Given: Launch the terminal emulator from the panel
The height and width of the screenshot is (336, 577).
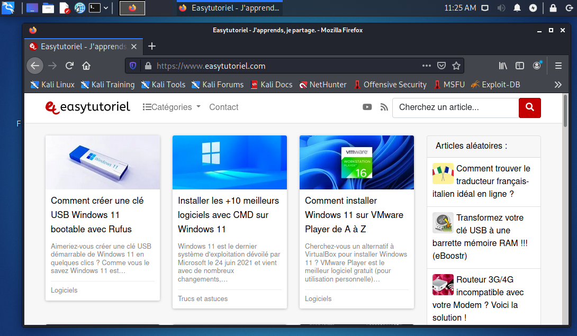Looking at the screenshot, I should [x=95, y=8].
